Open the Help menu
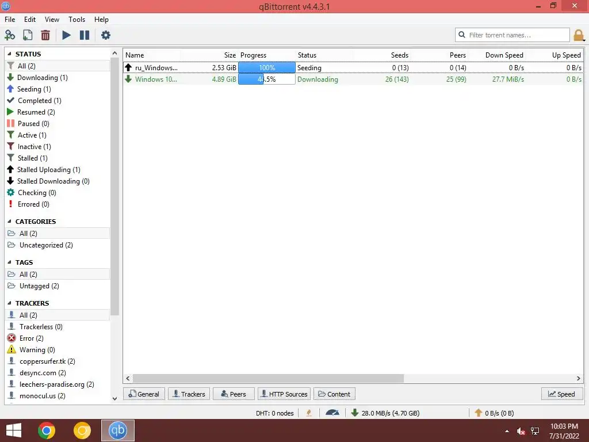Viewport: 589px width, 442px height. 101,19
